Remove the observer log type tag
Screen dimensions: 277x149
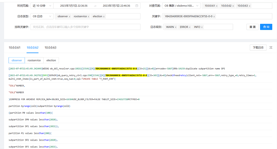click(69, 16)
